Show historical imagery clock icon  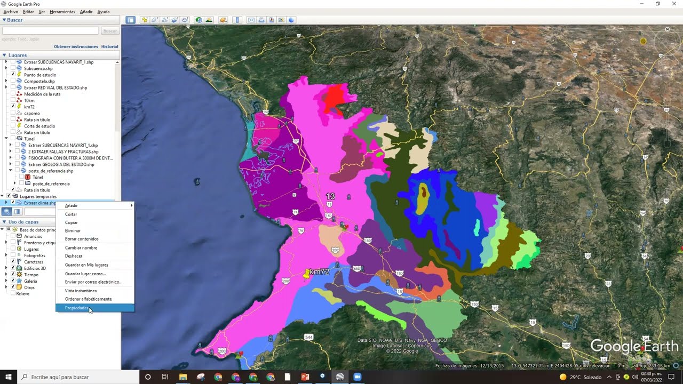199,20
